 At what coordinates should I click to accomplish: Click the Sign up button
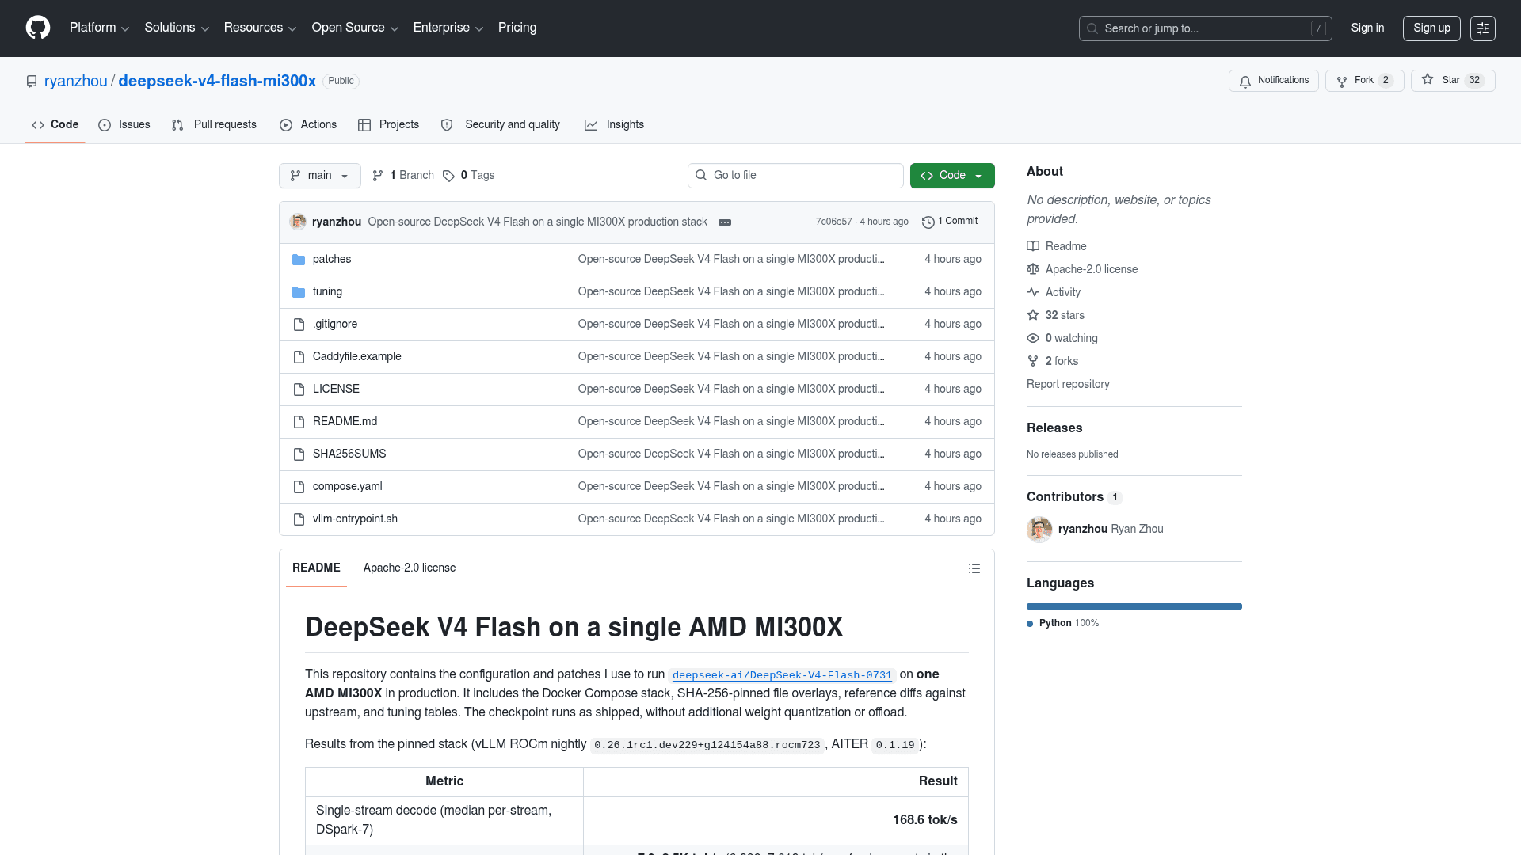pyautogui.click(x=1431, y=28)
